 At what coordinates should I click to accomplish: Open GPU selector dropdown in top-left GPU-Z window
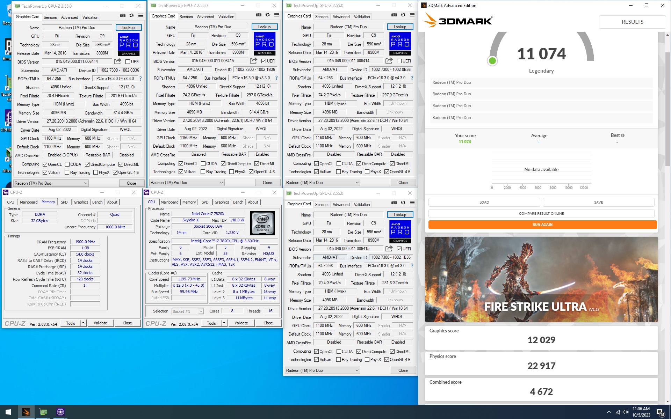[51, 183]
